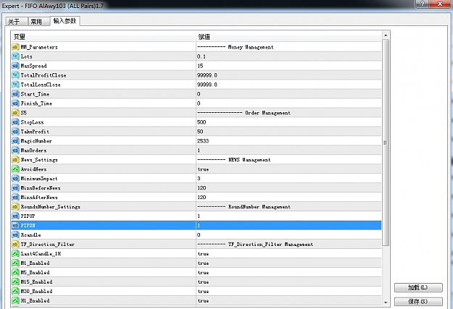
Task: Select the NEWS Management separator value
Action: 233,159
